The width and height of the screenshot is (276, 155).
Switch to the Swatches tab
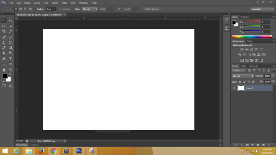click(245, 17)
